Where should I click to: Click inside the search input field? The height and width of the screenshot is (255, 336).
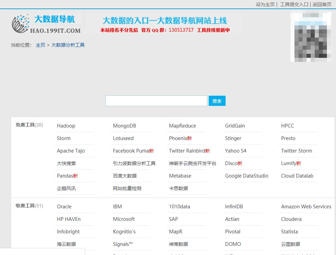tap(156, 100)
